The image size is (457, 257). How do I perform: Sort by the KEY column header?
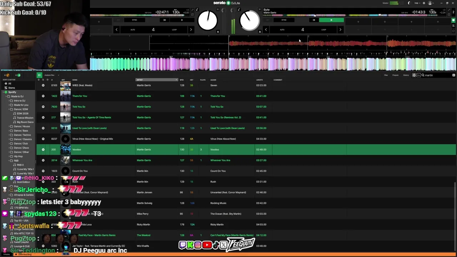[x=192, y=80]
